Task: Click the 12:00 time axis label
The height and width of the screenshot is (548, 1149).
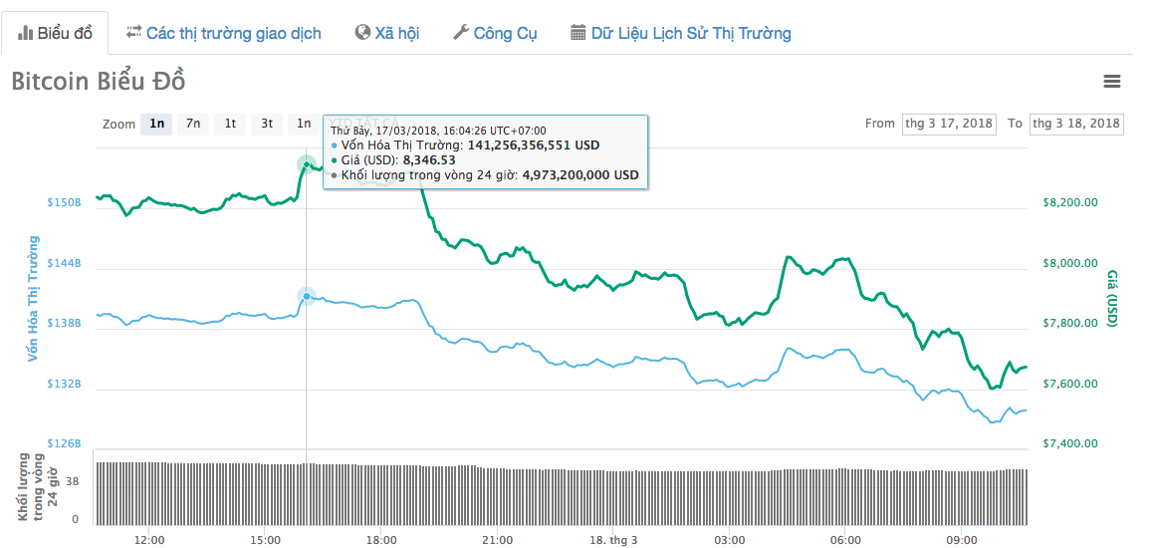Action: tap(148, 539)
